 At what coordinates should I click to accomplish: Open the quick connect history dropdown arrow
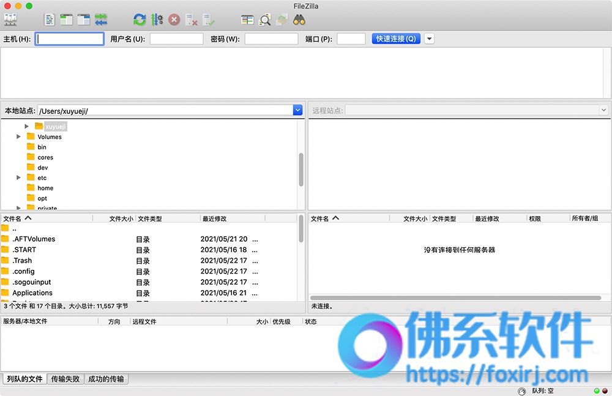coord(430,39)
